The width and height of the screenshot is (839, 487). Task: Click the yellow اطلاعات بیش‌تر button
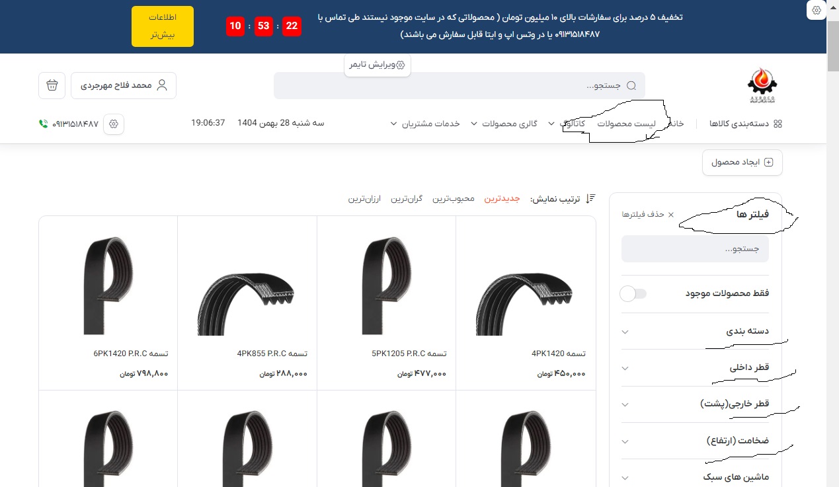pyautogui.click(x=163, y=26)
